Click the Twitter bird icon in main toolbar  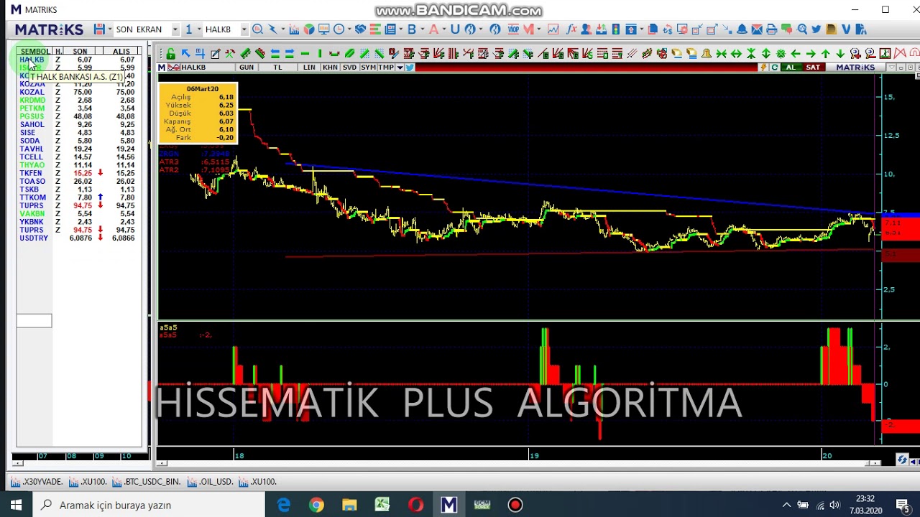816,29
